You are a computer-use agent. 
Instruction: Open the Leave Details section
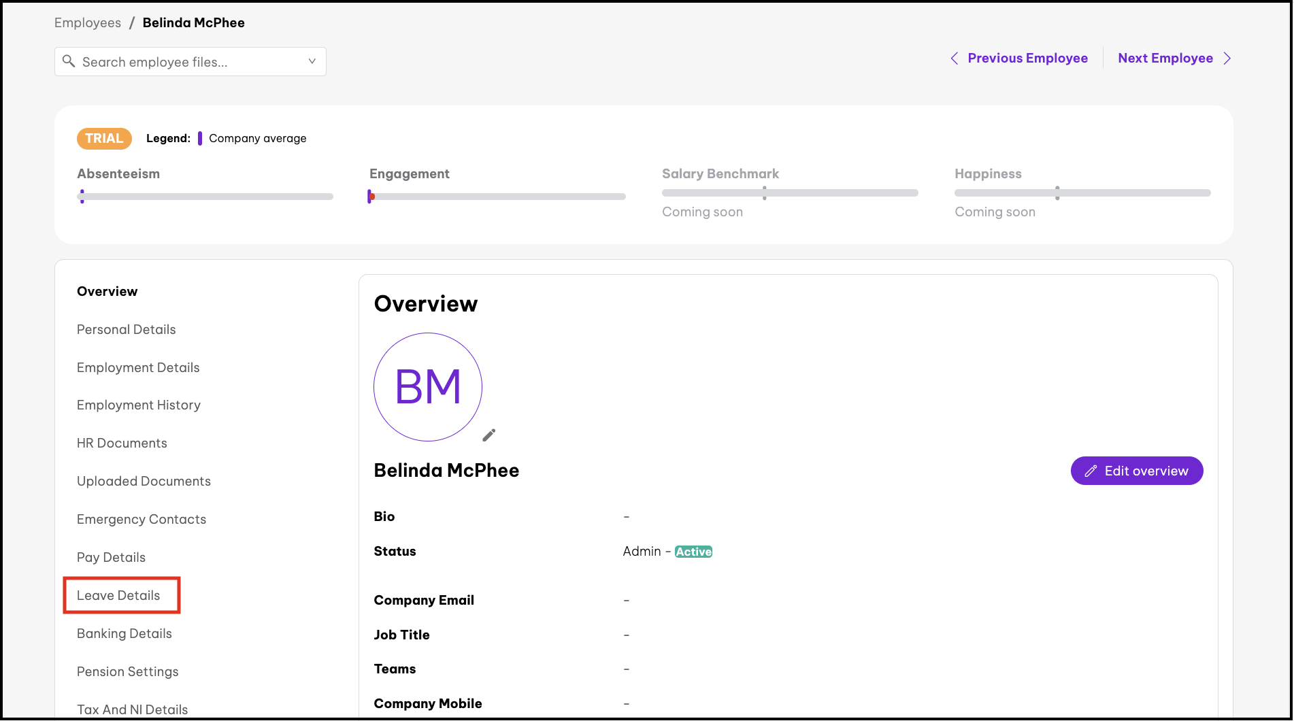pos(118,596)
